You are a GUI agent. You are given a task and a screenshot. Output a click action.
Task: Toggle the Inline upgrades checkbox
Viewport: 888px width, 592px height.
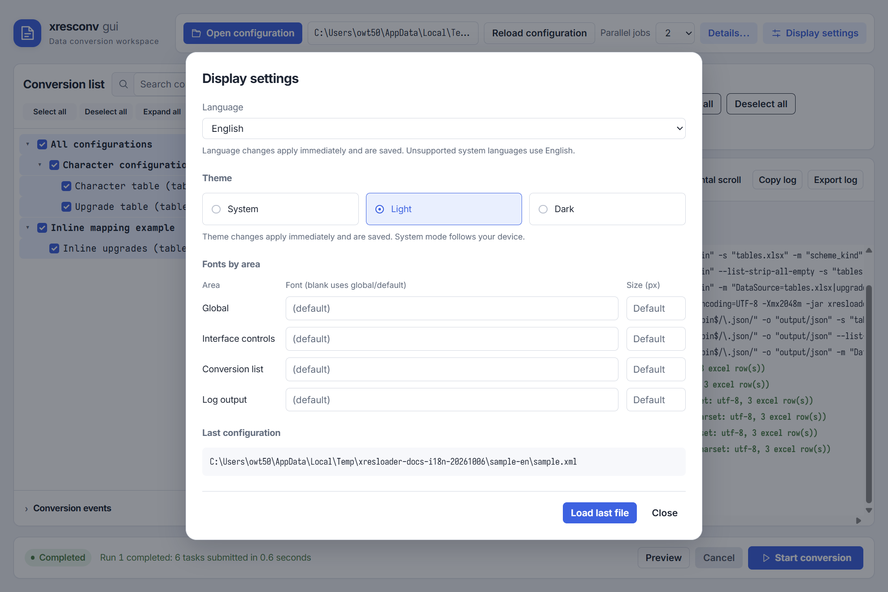coord(54,248)
